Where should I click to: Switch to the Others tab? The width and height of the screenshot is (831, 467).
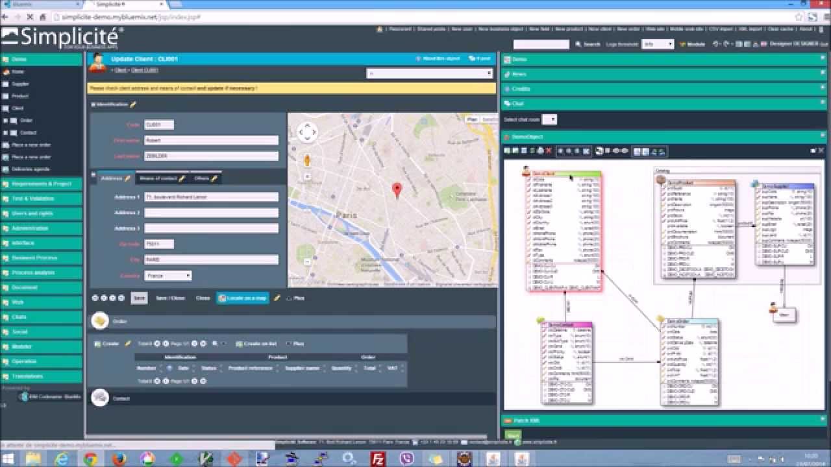205,178
